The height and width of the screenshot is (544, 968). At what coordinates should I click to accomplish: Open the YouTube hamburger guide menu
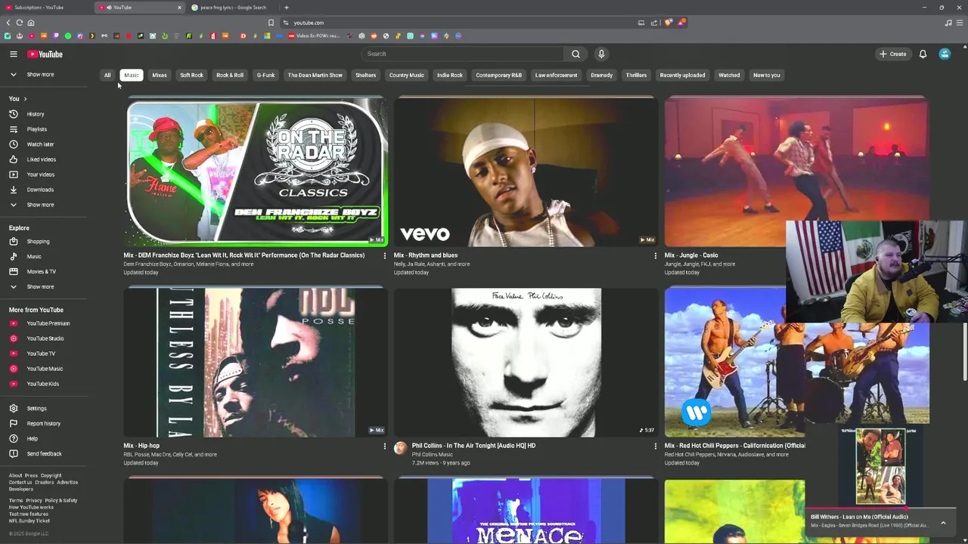click(13, 54)
